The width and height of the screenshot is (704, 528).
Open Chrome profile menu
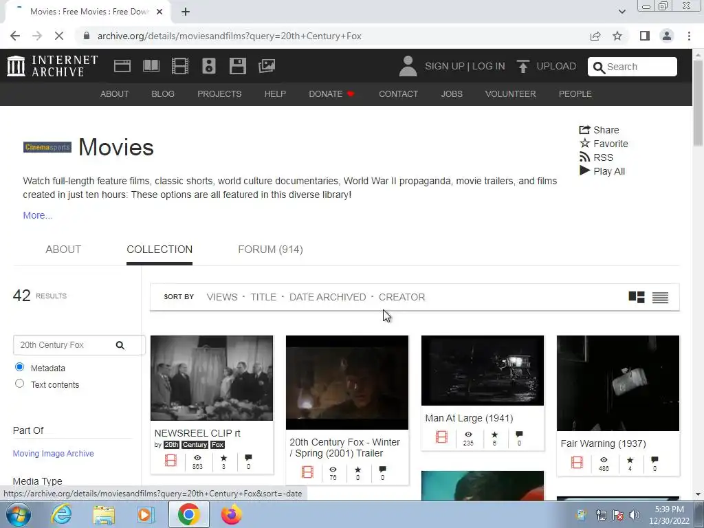(x=667, y=36)
